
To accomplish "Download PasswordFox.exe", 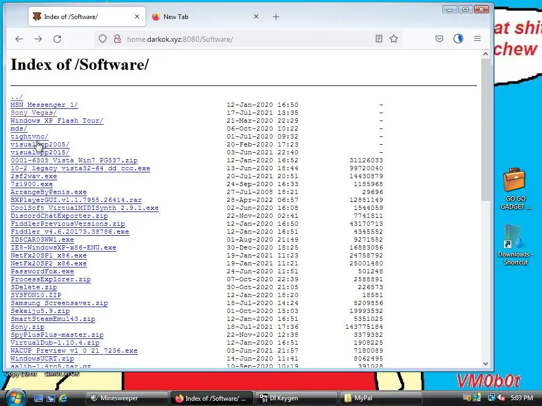I will click(x=42, y=271).
